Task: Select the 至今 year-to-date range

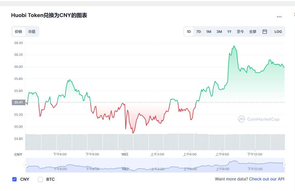Action: coord(240,32)
